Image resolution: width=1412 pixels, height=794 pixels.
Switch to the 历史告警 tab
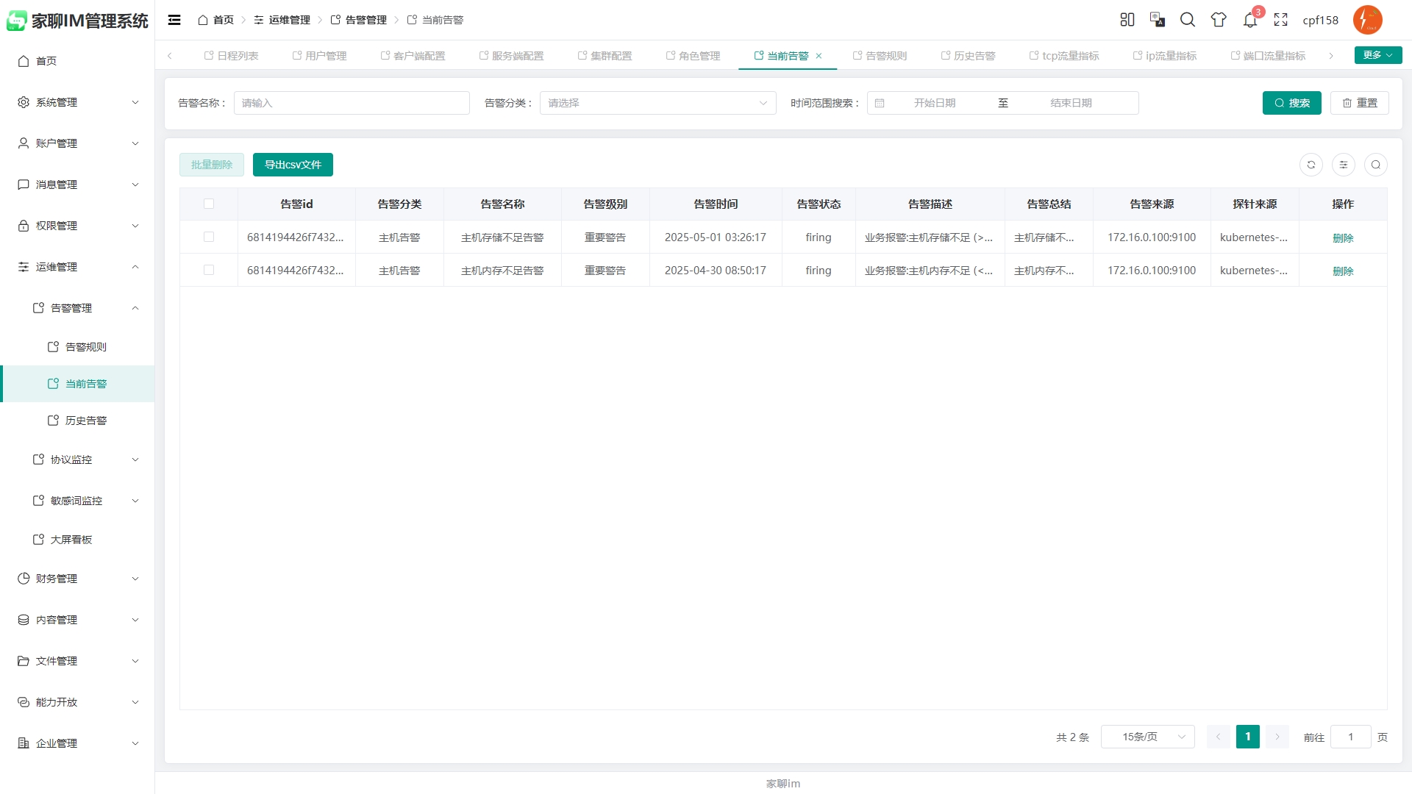tap(968, 56)
